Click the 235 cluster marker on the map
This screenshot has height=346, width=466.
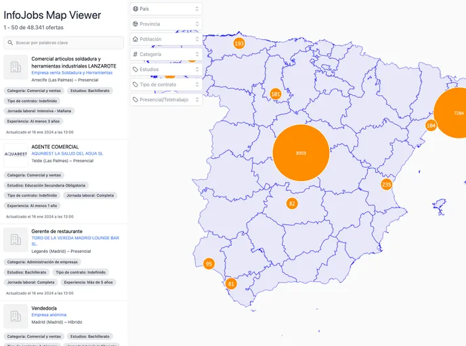click(386, 184)
